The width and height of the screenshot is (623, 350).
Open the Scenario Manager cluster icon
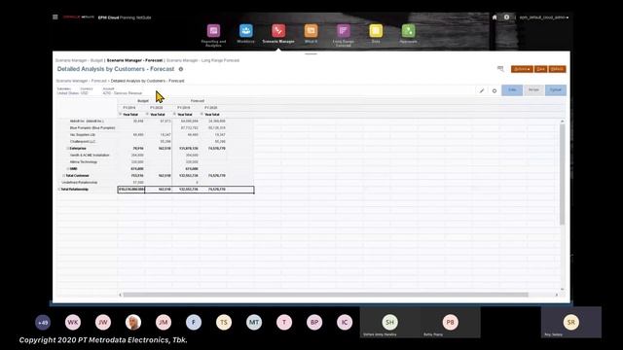[278, 31]
